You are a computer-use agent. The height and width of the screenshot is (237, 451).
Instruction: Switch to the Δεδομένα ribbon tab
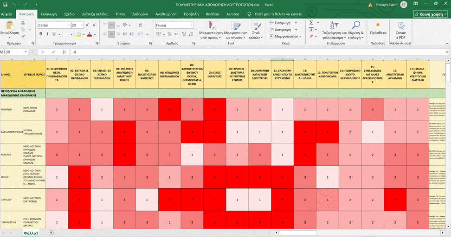[140, 14]
